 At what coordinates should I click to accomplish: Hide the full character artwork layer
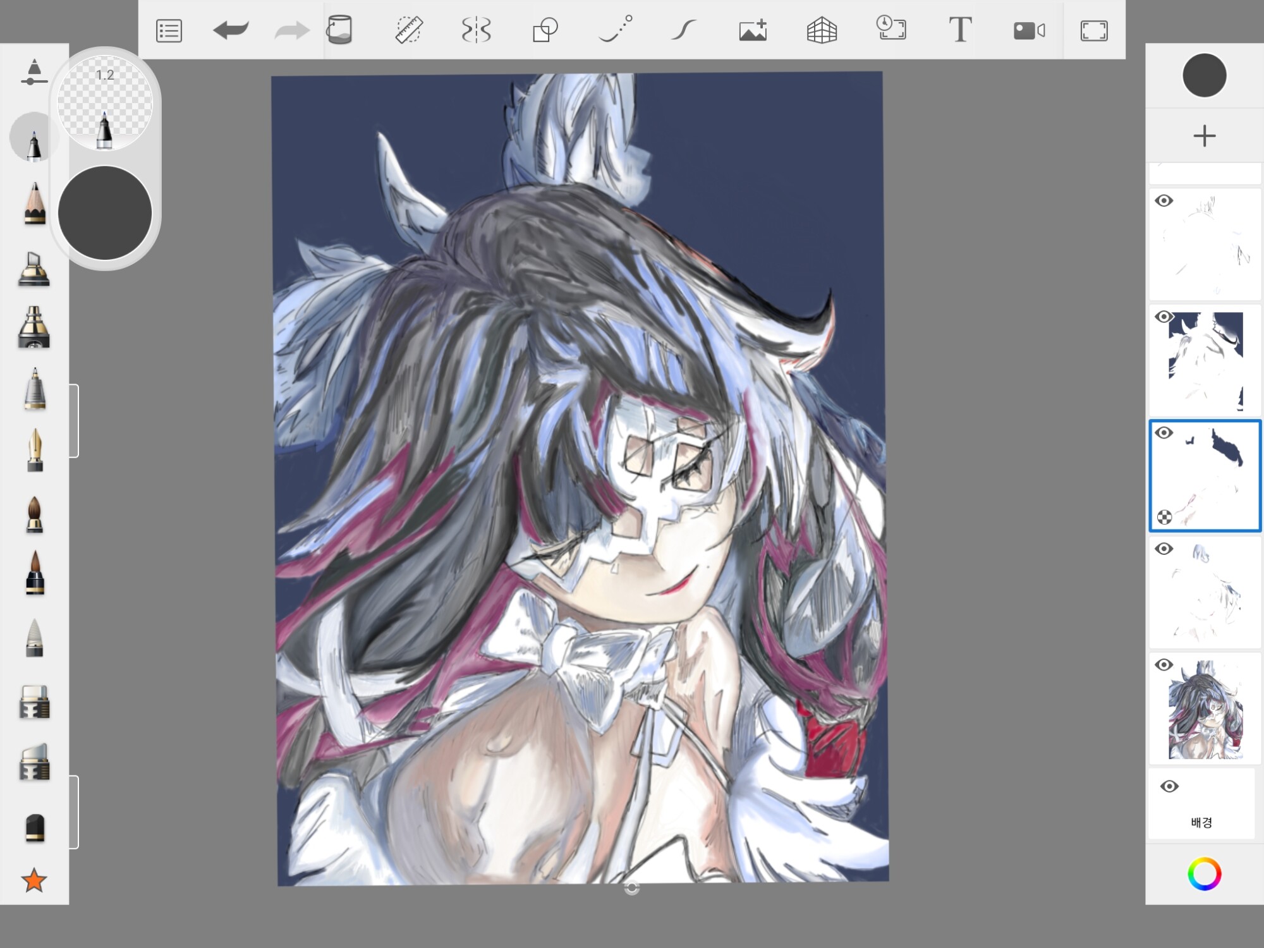[x=1164, y=665]
